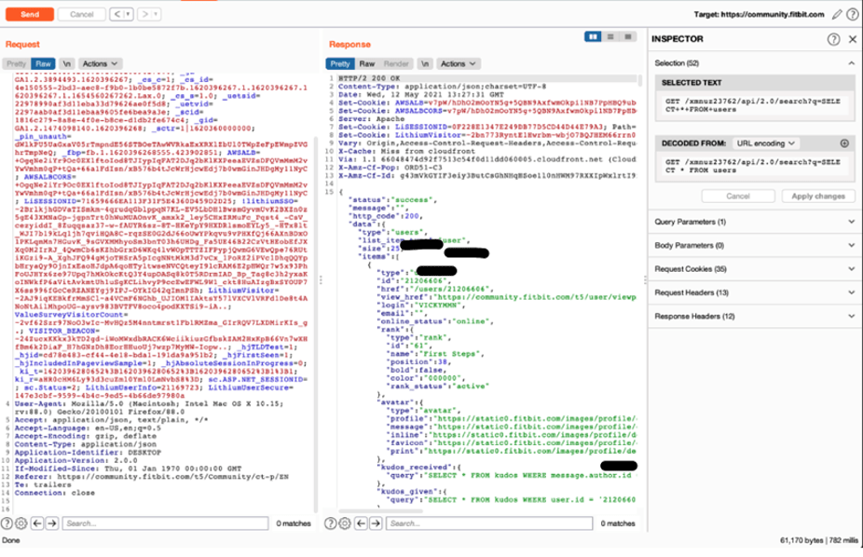Select combined tabs layout icon
Viewport: 863px width, 557px height.
tap(628, 37)
